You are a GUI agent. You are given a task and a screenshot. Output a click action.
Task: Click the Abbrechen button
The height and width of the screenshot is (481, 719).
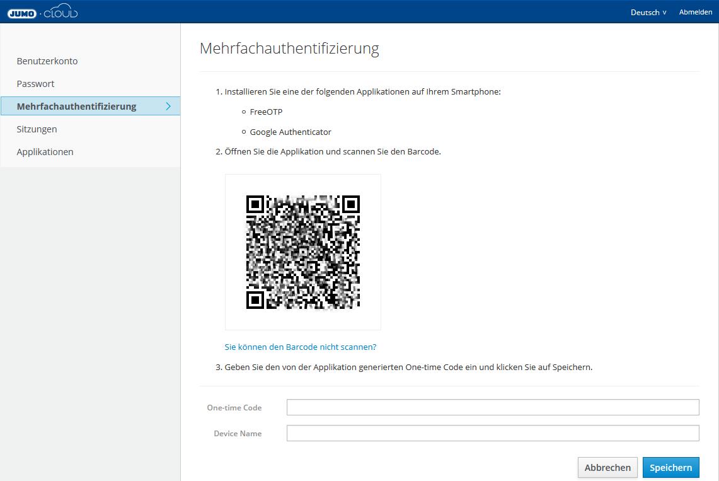click(x=607, y=467)
